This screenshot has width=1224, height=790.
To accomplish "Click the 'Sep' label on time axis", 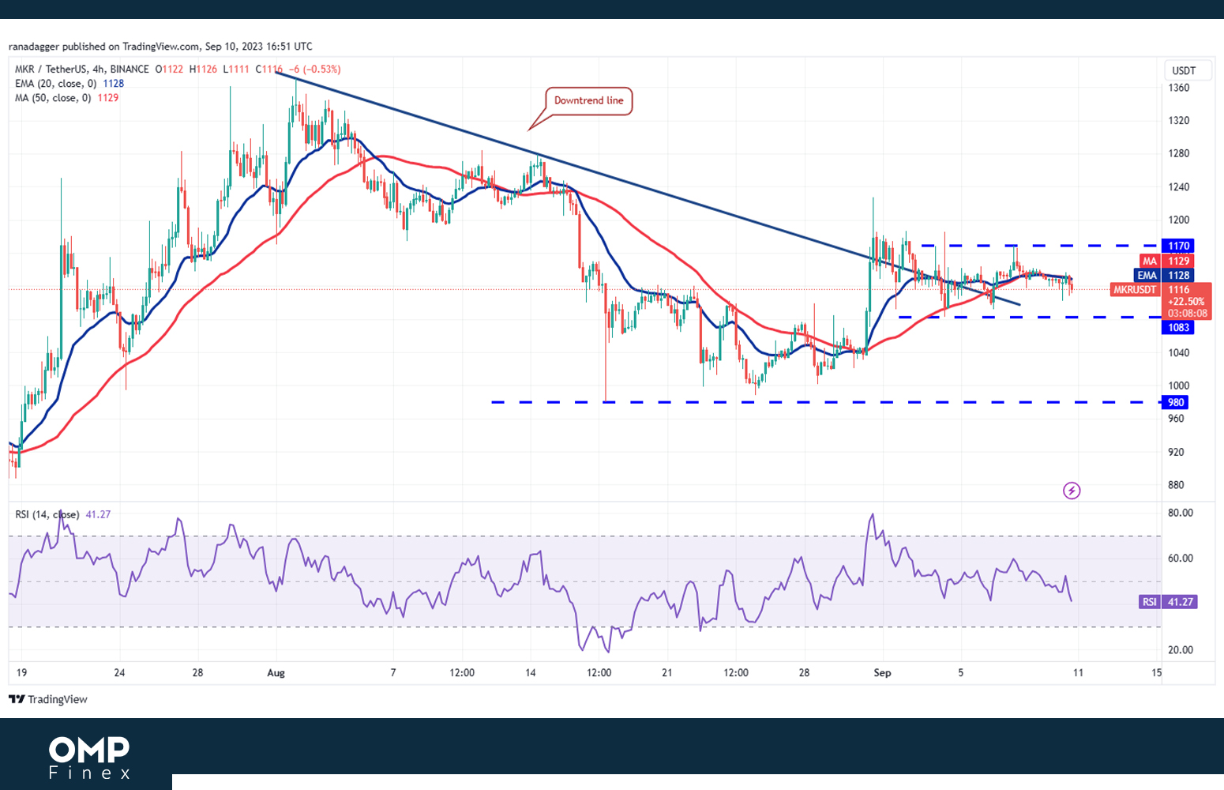I will [882, 673].
